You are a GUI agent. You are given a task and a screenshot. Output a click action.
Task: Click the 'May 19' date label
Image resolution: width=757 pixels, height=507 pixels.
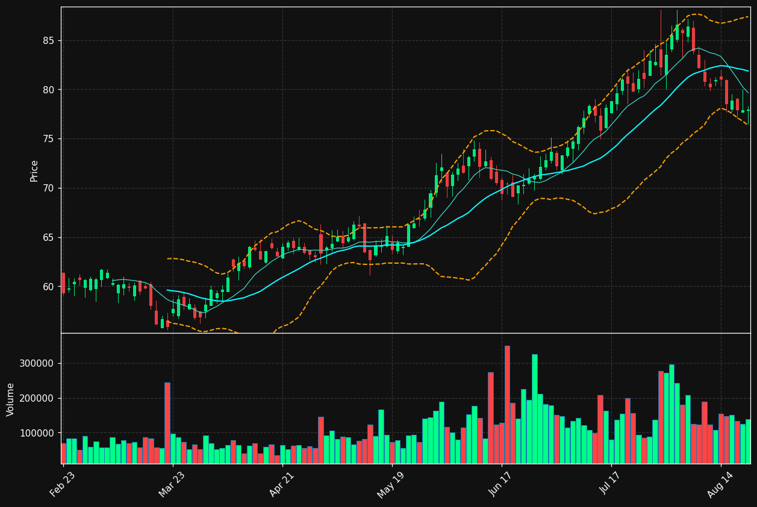tap(391, 484)
